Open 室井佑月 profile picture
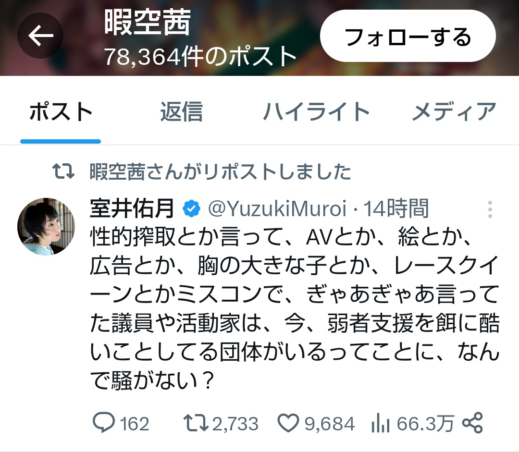The height and width of the screenshot is (452, 519). tap(46, 227)
